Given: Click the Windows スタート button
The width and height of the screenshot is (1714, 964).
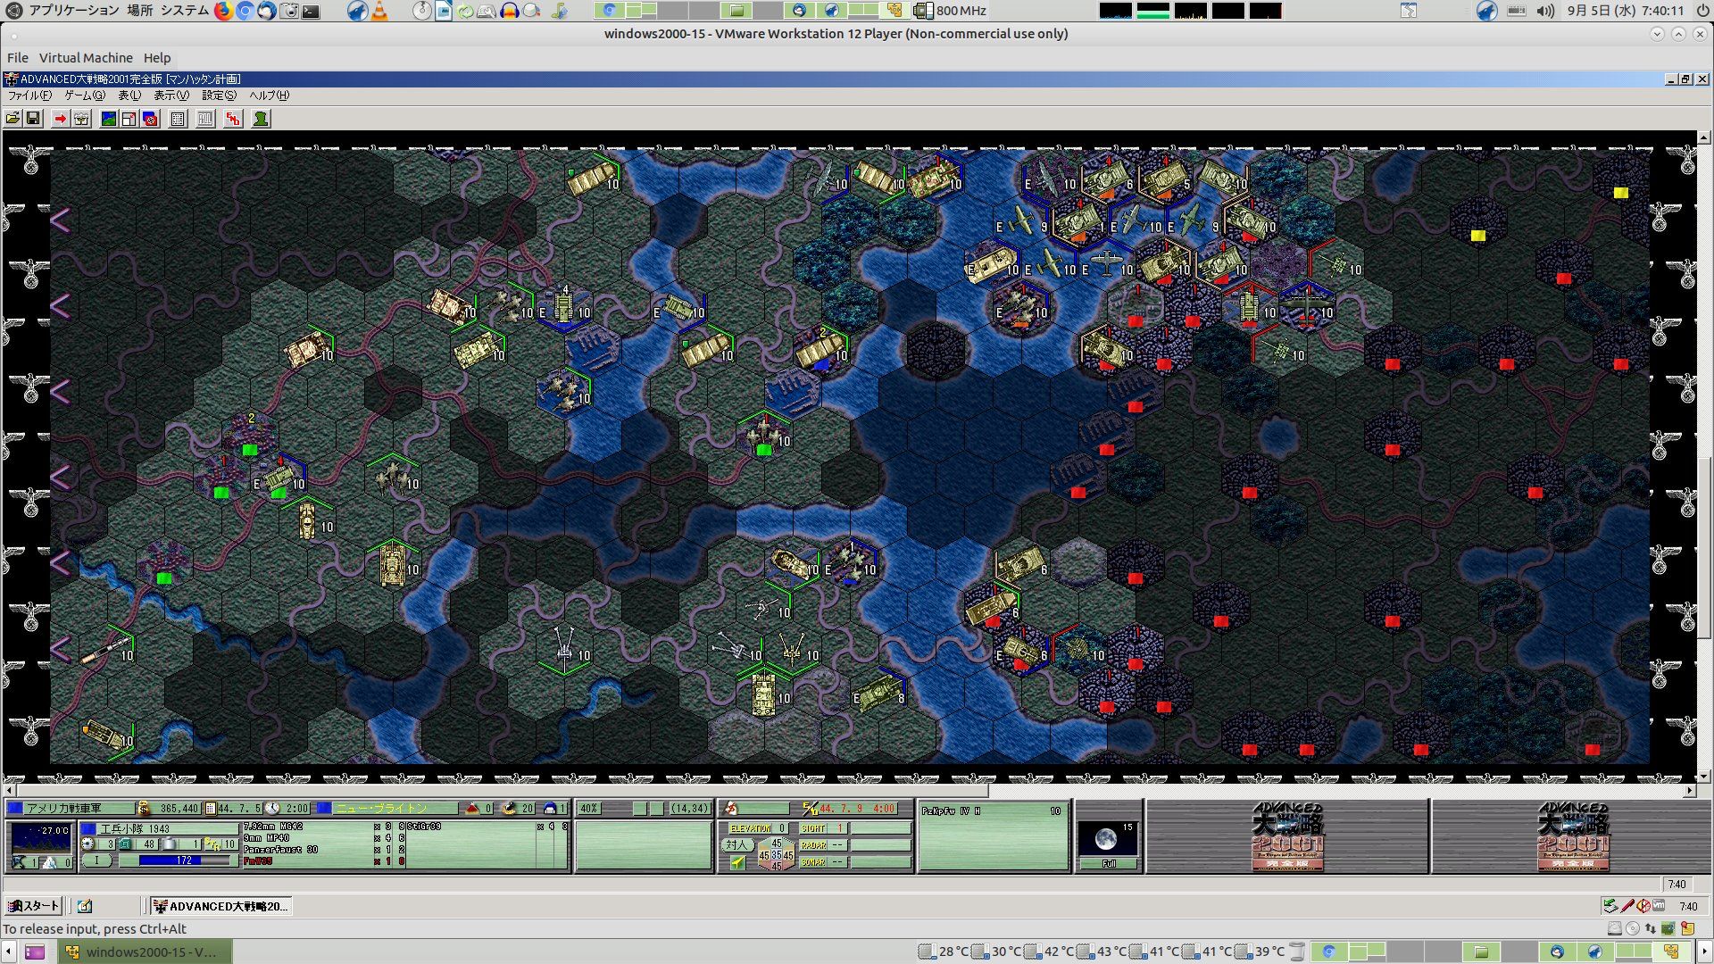Looking at the screenshot, I should (x=33, y=906).
